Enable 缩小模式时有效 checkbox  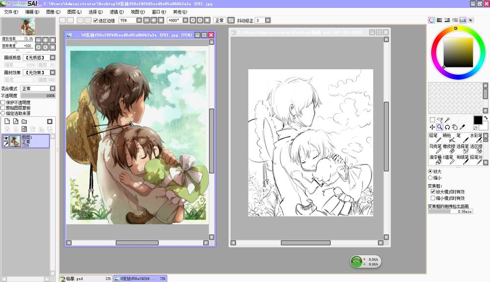tap(433, 198)
